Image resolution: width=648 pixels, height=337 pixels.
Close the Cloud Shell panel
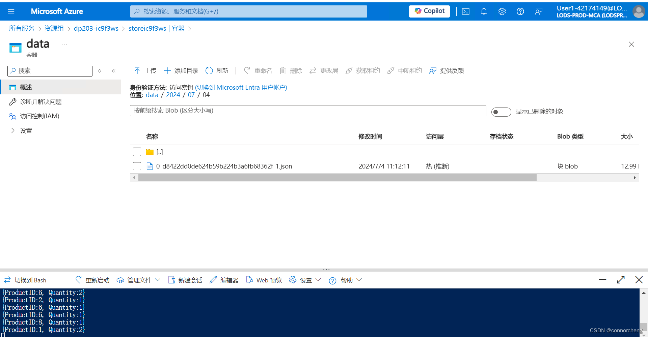click(x=639, y=280)
